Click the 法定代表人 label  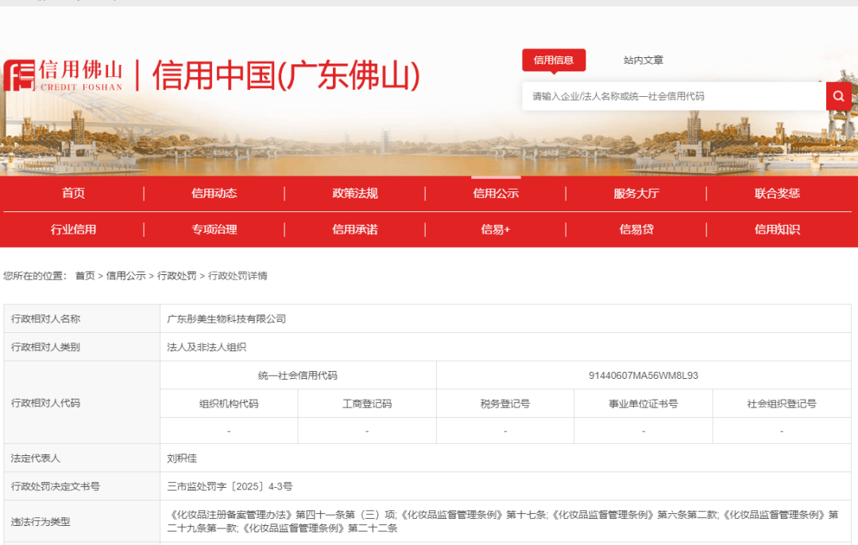36,458
